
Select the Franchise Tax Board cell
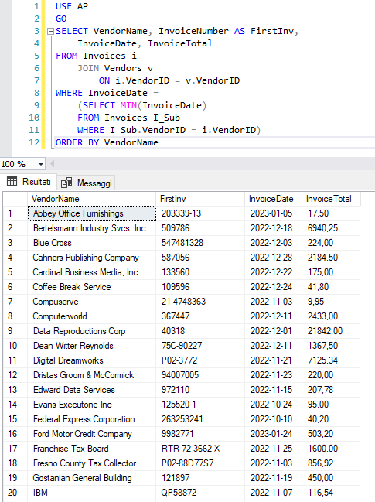[x=92, y=449]
